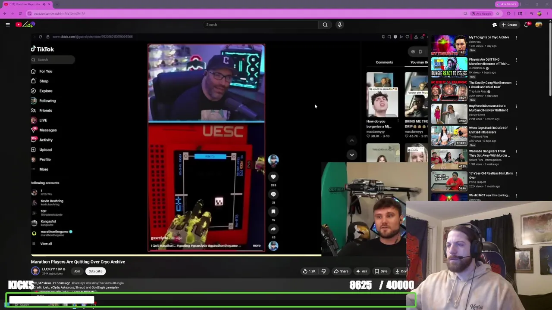Open TikTok comments bubble icon
552x310 pixels.
point(273,194)
